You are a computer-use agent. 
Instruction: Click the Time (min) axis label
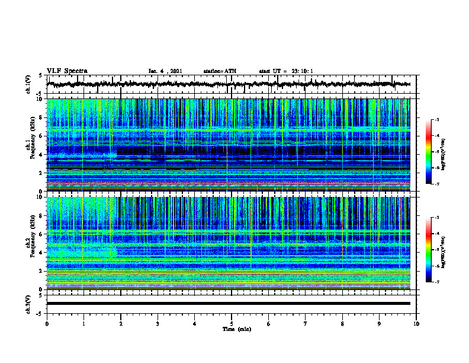coord(237,329)
